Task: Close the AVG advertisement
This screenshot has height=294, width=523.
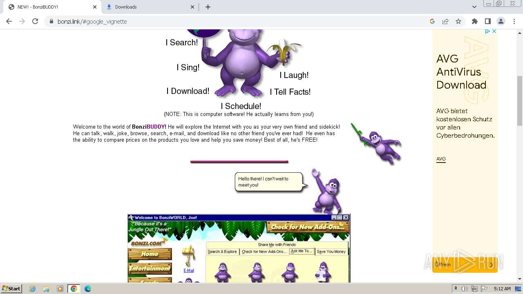Action: tap(494, 31)
